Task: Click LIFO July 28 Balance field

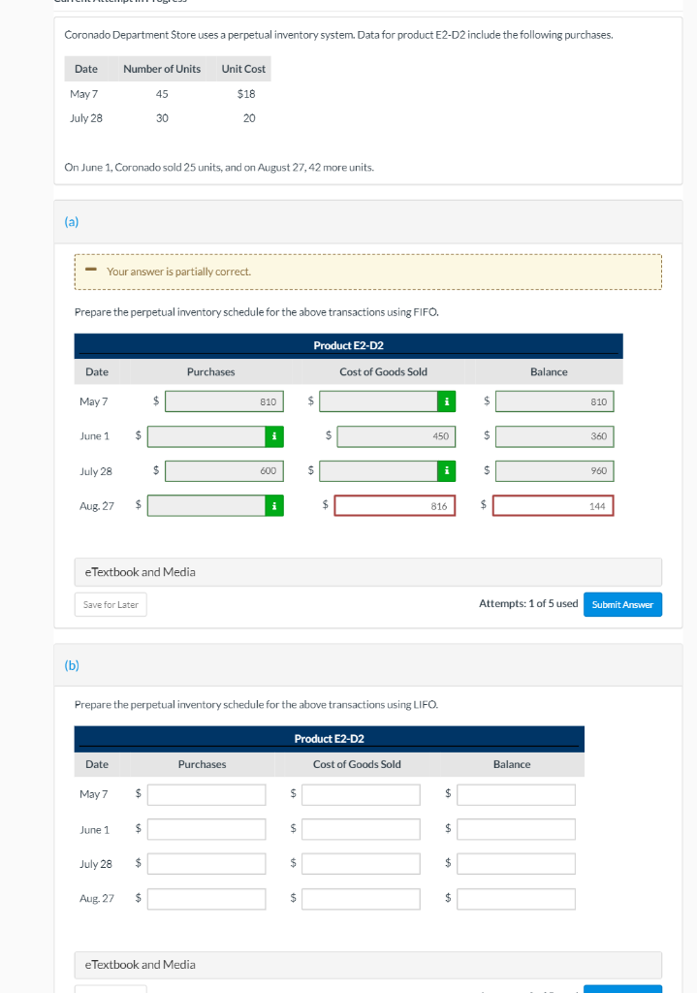Action: point(516,864)
